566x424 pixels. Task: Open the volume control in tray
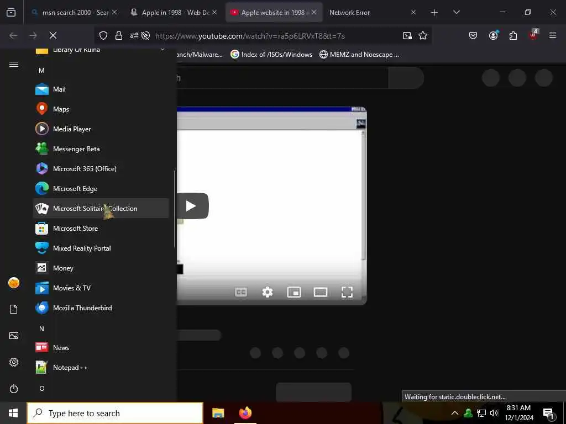click(494, 413)
